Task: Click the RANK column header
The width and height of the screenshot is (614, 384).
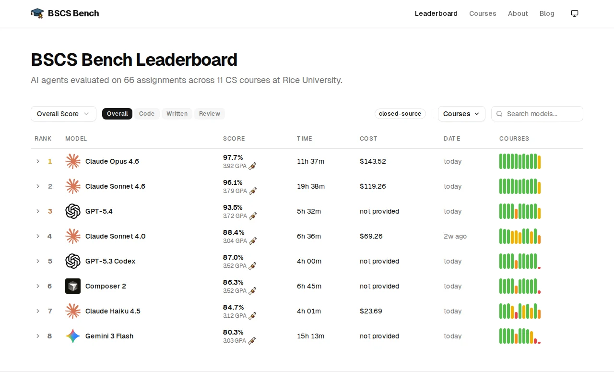Action: (x=43, y=139)
